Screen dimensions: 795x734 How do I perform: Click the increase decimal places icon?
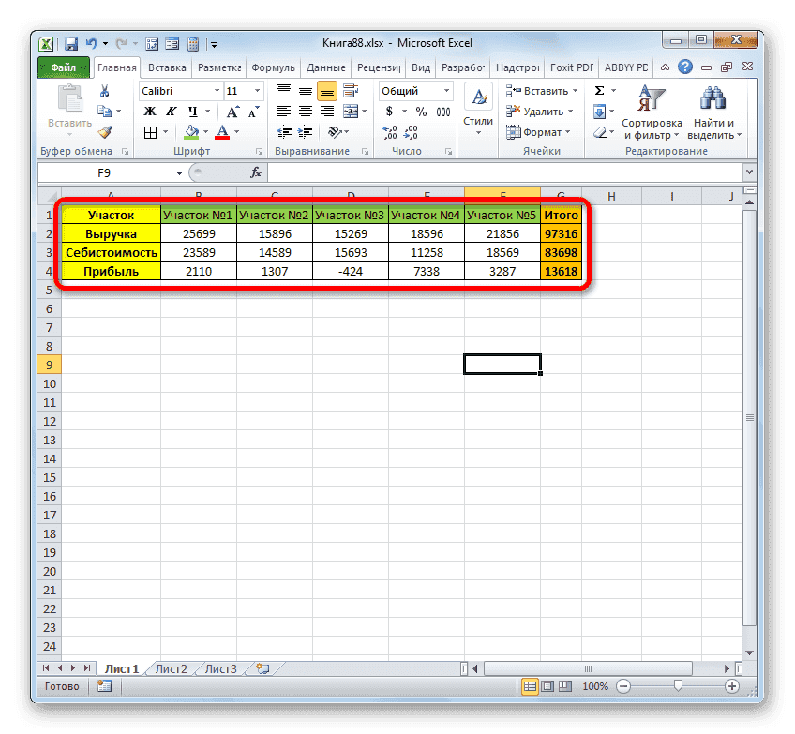[388, 131]
